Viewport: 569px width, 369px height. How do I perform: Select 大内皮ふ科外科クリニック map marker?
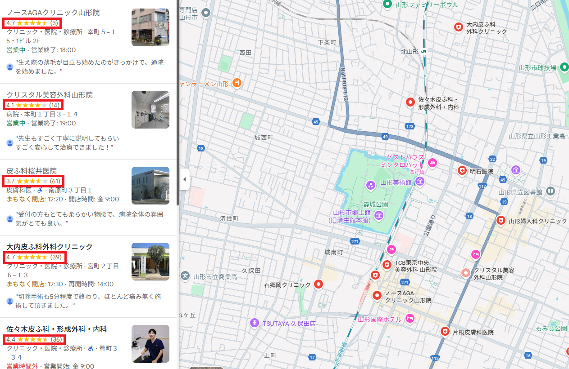tap(459, 27)
